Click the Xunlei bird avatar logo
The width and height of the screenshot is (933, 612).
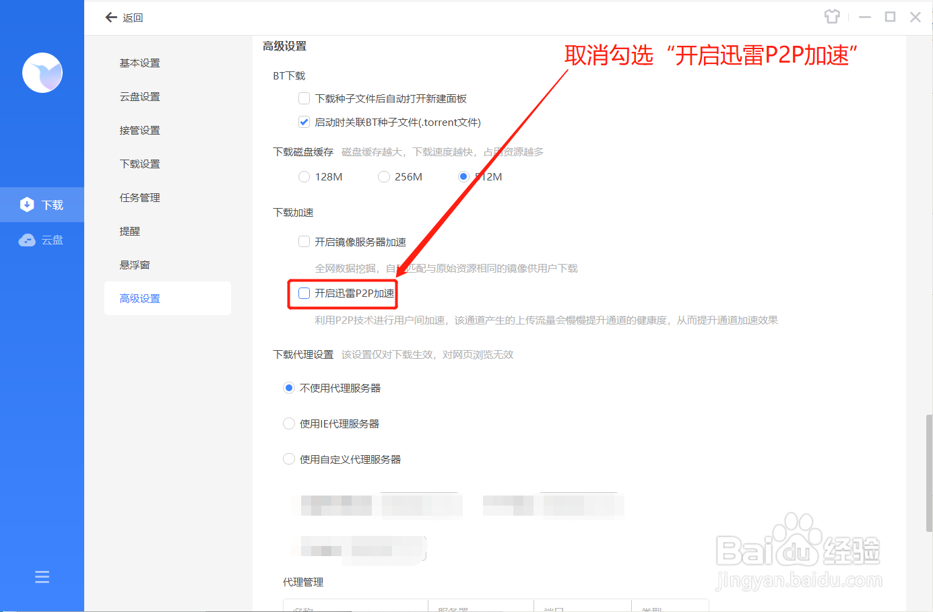click(42, 73)
